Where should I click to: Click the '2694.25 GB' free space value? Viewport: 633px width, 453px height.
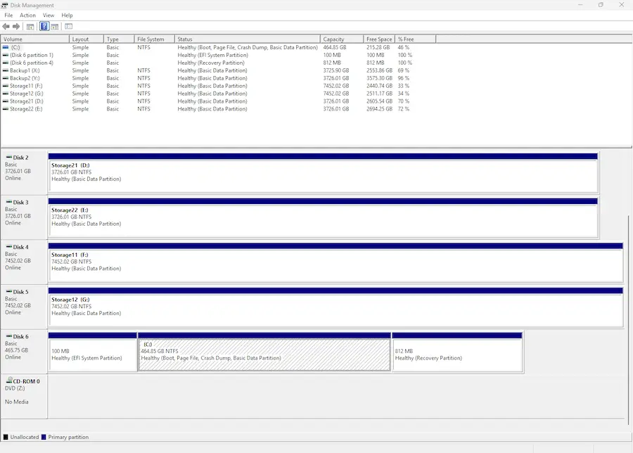pos(380,108)
